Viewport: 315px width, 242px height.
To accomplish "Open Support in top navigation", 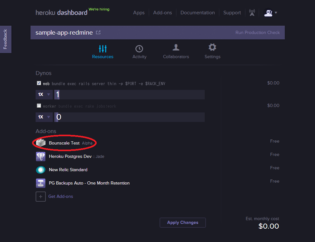I will click(x=232, y=13).
